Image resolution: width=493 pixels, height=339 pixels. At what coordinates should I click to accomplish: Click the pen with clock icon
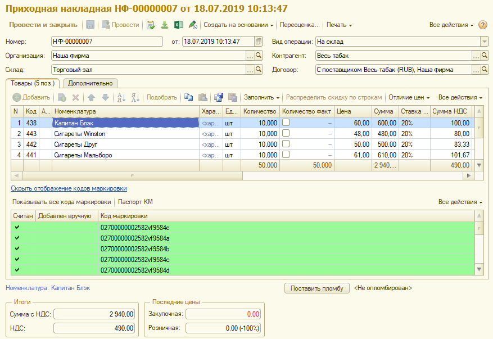click(x=193, y=25)
